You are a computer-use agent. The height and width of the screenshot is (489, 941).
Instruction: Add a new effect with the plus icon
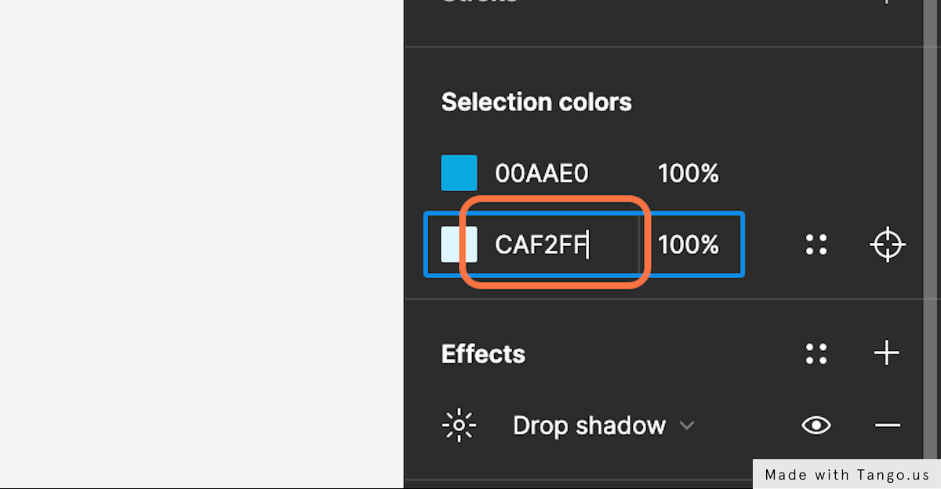coord(887,353)
